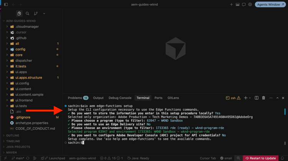Viewport: 288px width, 161px height.
Task: Expand the all folder chevron
Action: (x=7, y=43)
